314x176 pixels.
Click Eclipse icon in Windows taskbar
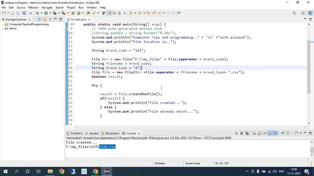click(106, 172)
